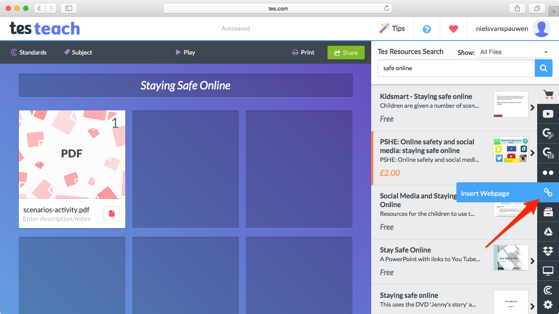Focus the tes.com address bar
The height and width of the screenshot is (314, 559).
point(277,8)
